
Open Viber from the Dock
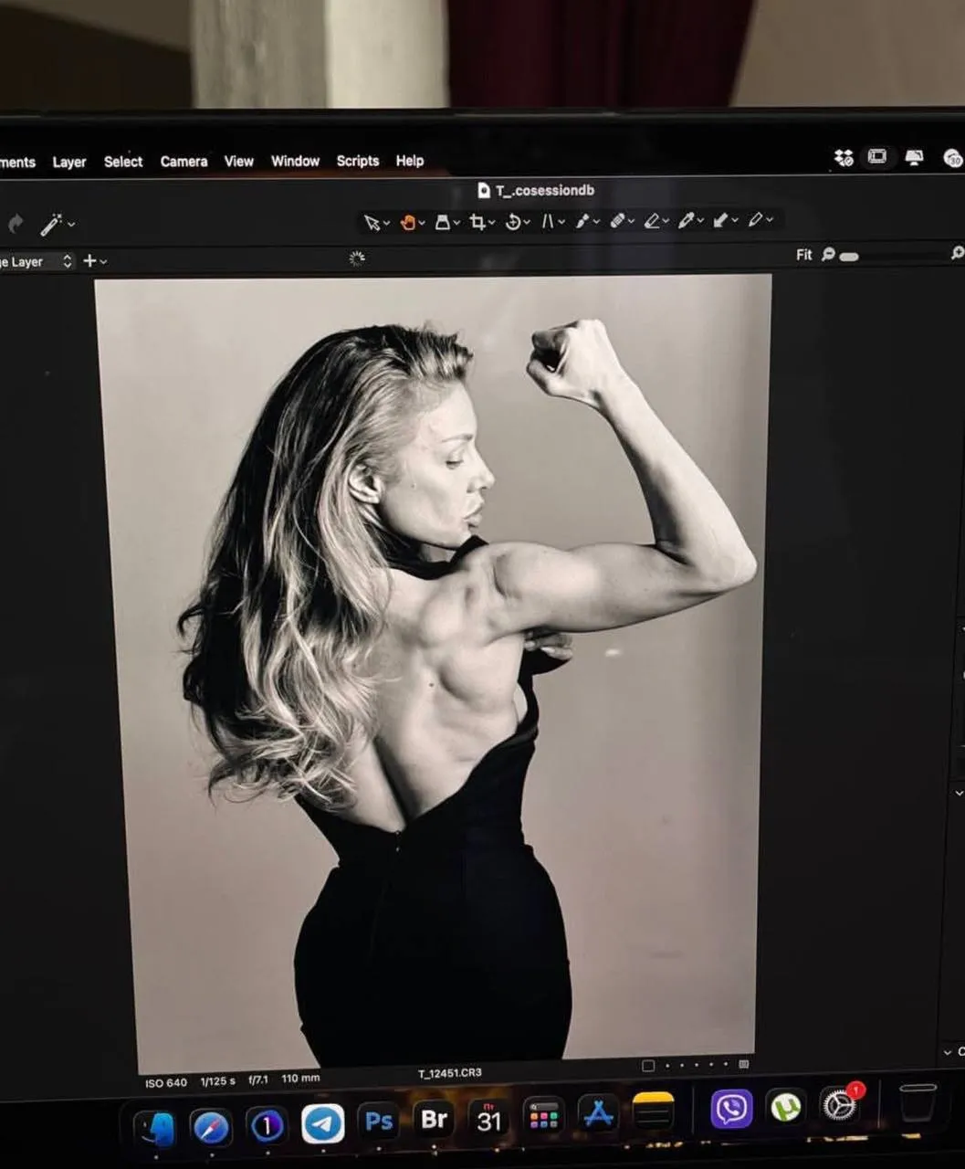click(731, 1110)
